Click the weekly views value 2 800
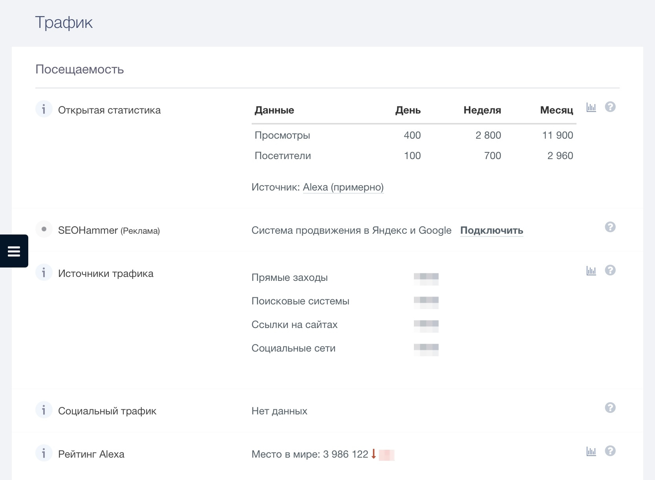 tap(488, 135)
